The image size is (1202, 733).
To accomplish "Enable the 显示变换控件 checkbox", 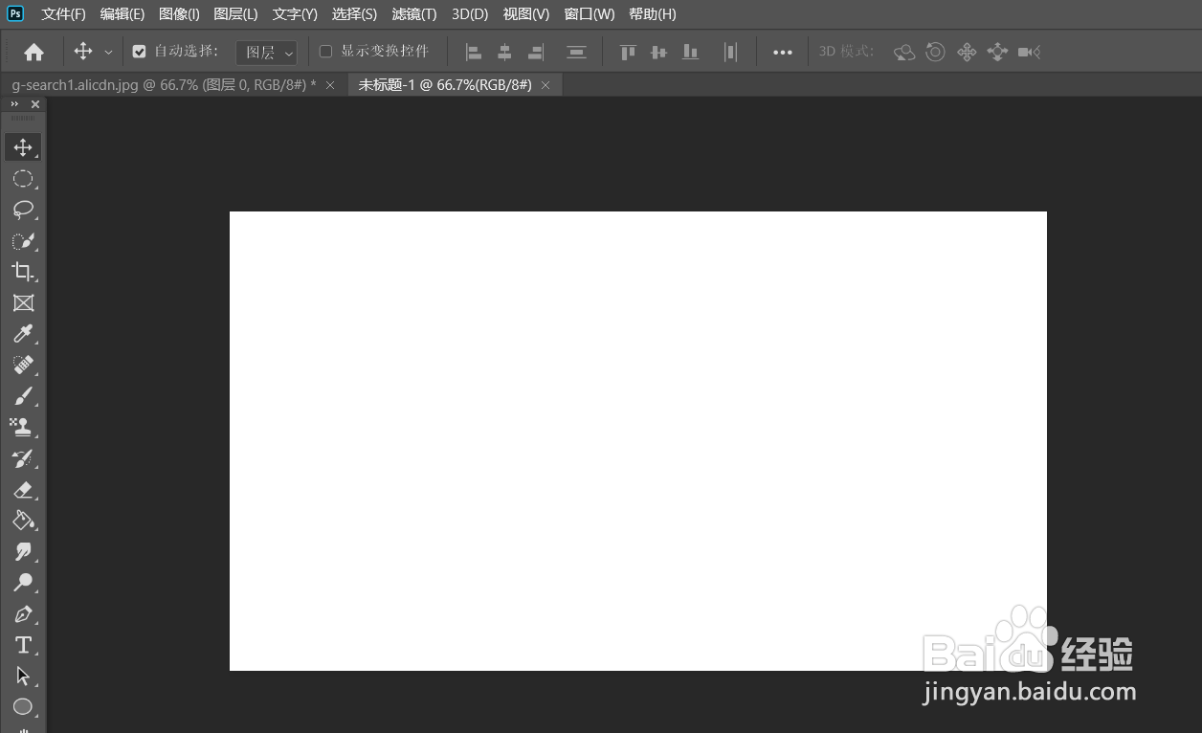I will click(325, 52).
